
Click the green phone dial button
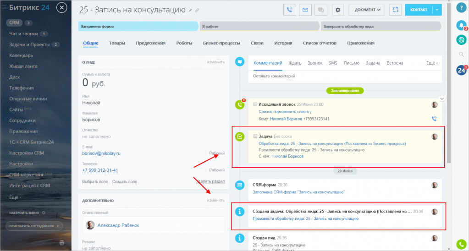[x=461, y=244]
